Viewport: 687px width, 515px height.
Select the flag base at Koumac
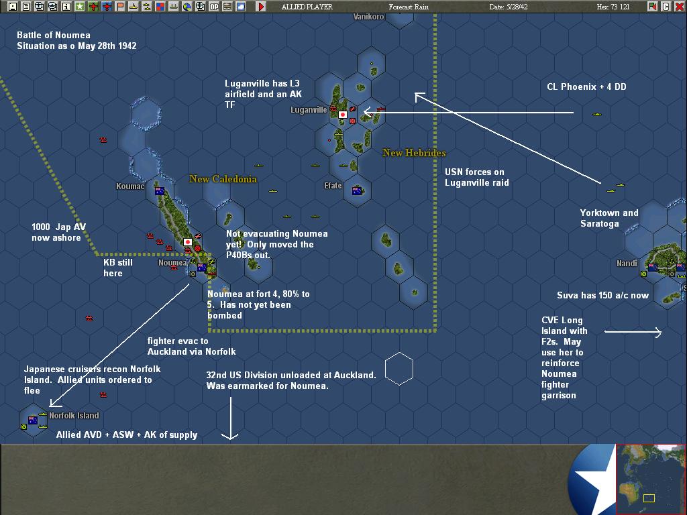[x=160, y=191]
